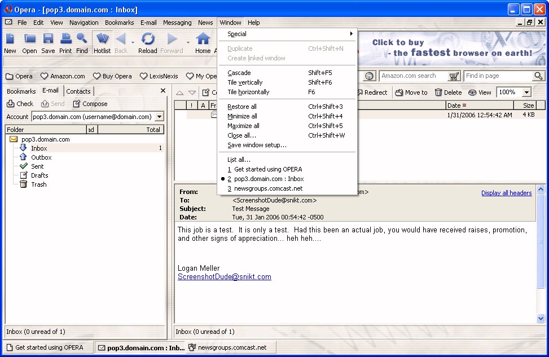Click the Redirect message button
Screen dimensions: 549x357
[x=372, y=92]
